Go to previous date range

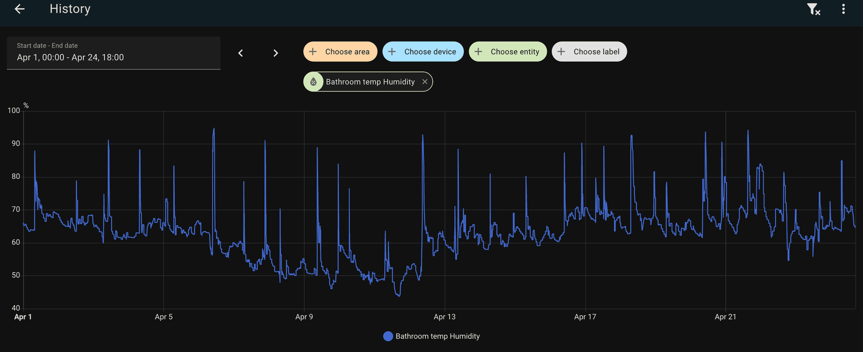(241, 53)
